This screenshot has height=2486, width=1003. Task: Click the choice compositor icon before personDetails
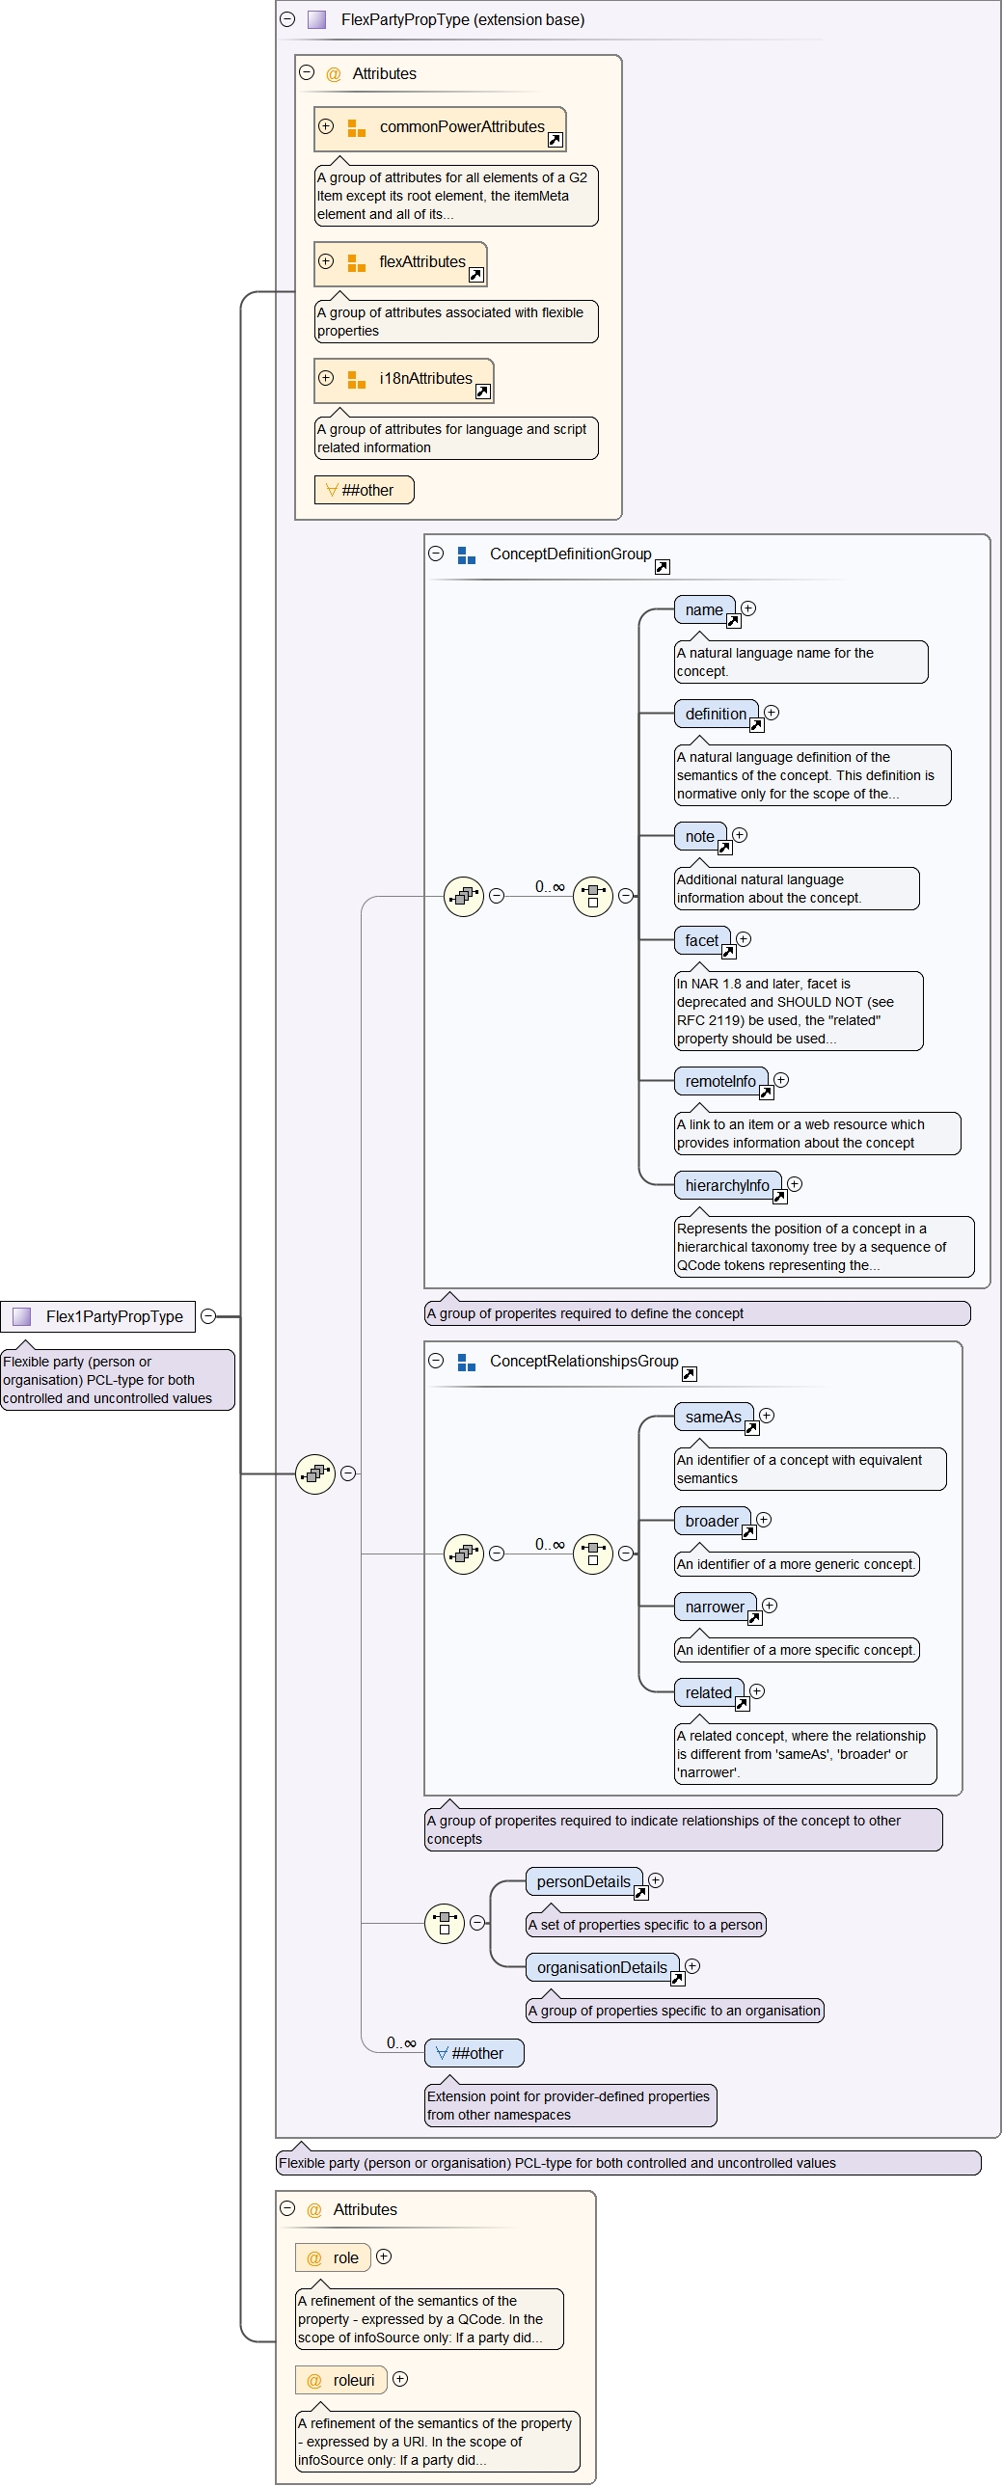click(x=444, y=1924)
